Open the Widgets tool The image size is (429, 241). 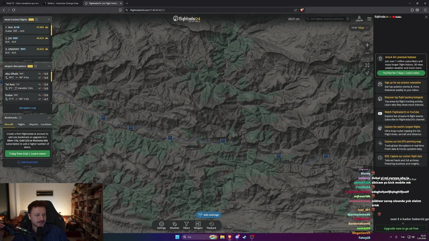tap(198, 226)
